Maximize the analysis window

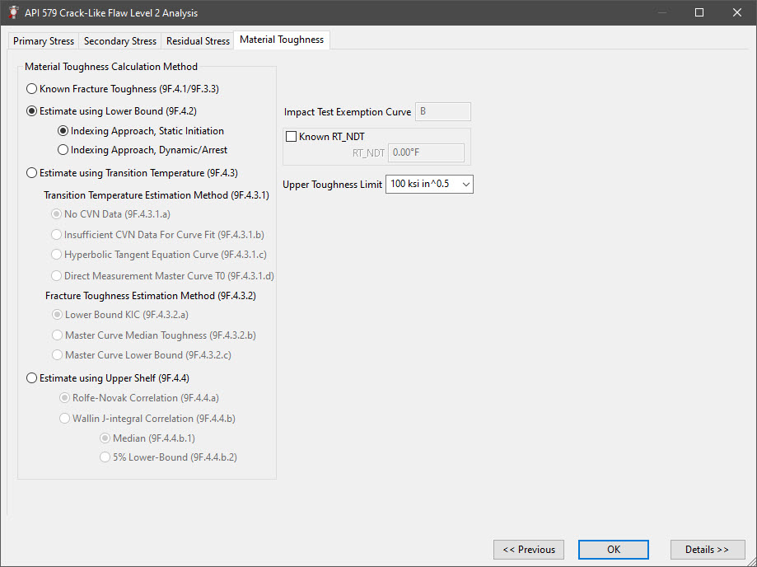(699, 12)
